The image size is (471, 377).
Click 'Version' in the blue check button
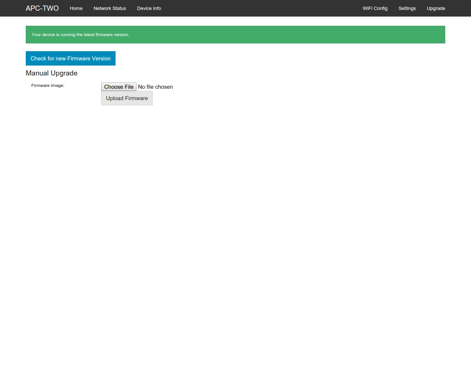point(101,59)
